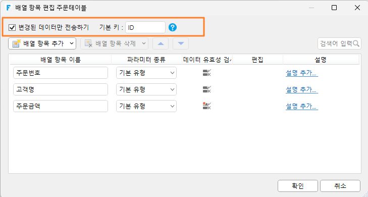Click the move down arrow button
The image size is (368, 197).
(181, 43)
